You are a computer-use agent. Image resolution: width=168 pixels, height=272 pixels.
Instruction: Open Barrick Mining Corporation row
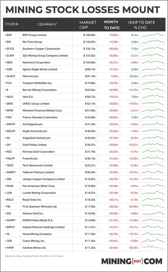(39, 90)
